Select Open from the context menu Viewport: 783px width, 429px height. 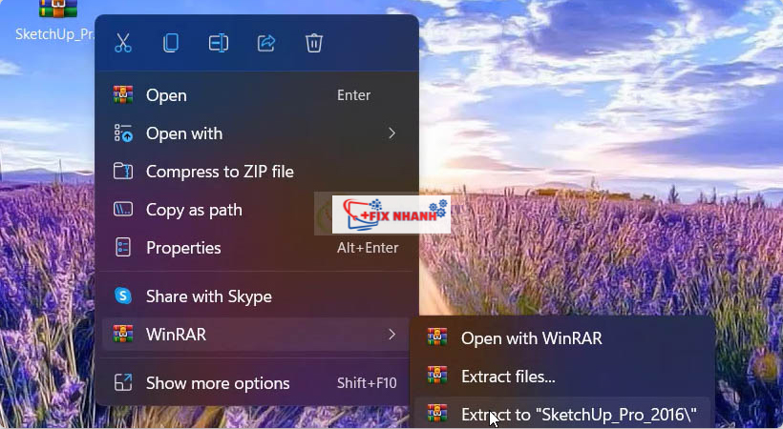pyautogui.click(x=256, y=95)
